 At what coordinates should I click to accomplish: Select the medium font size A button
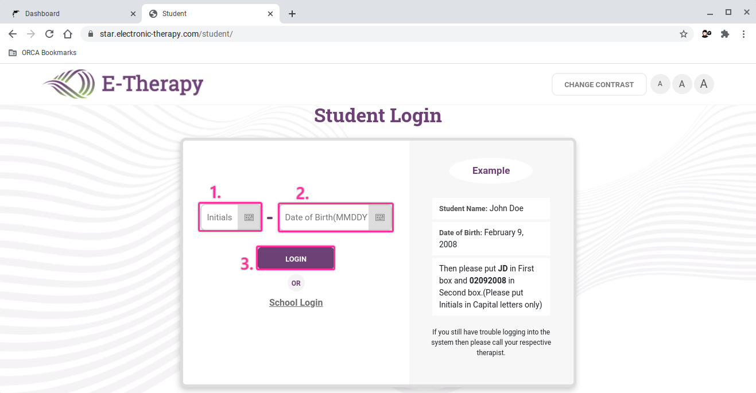(x=682, y=84)
